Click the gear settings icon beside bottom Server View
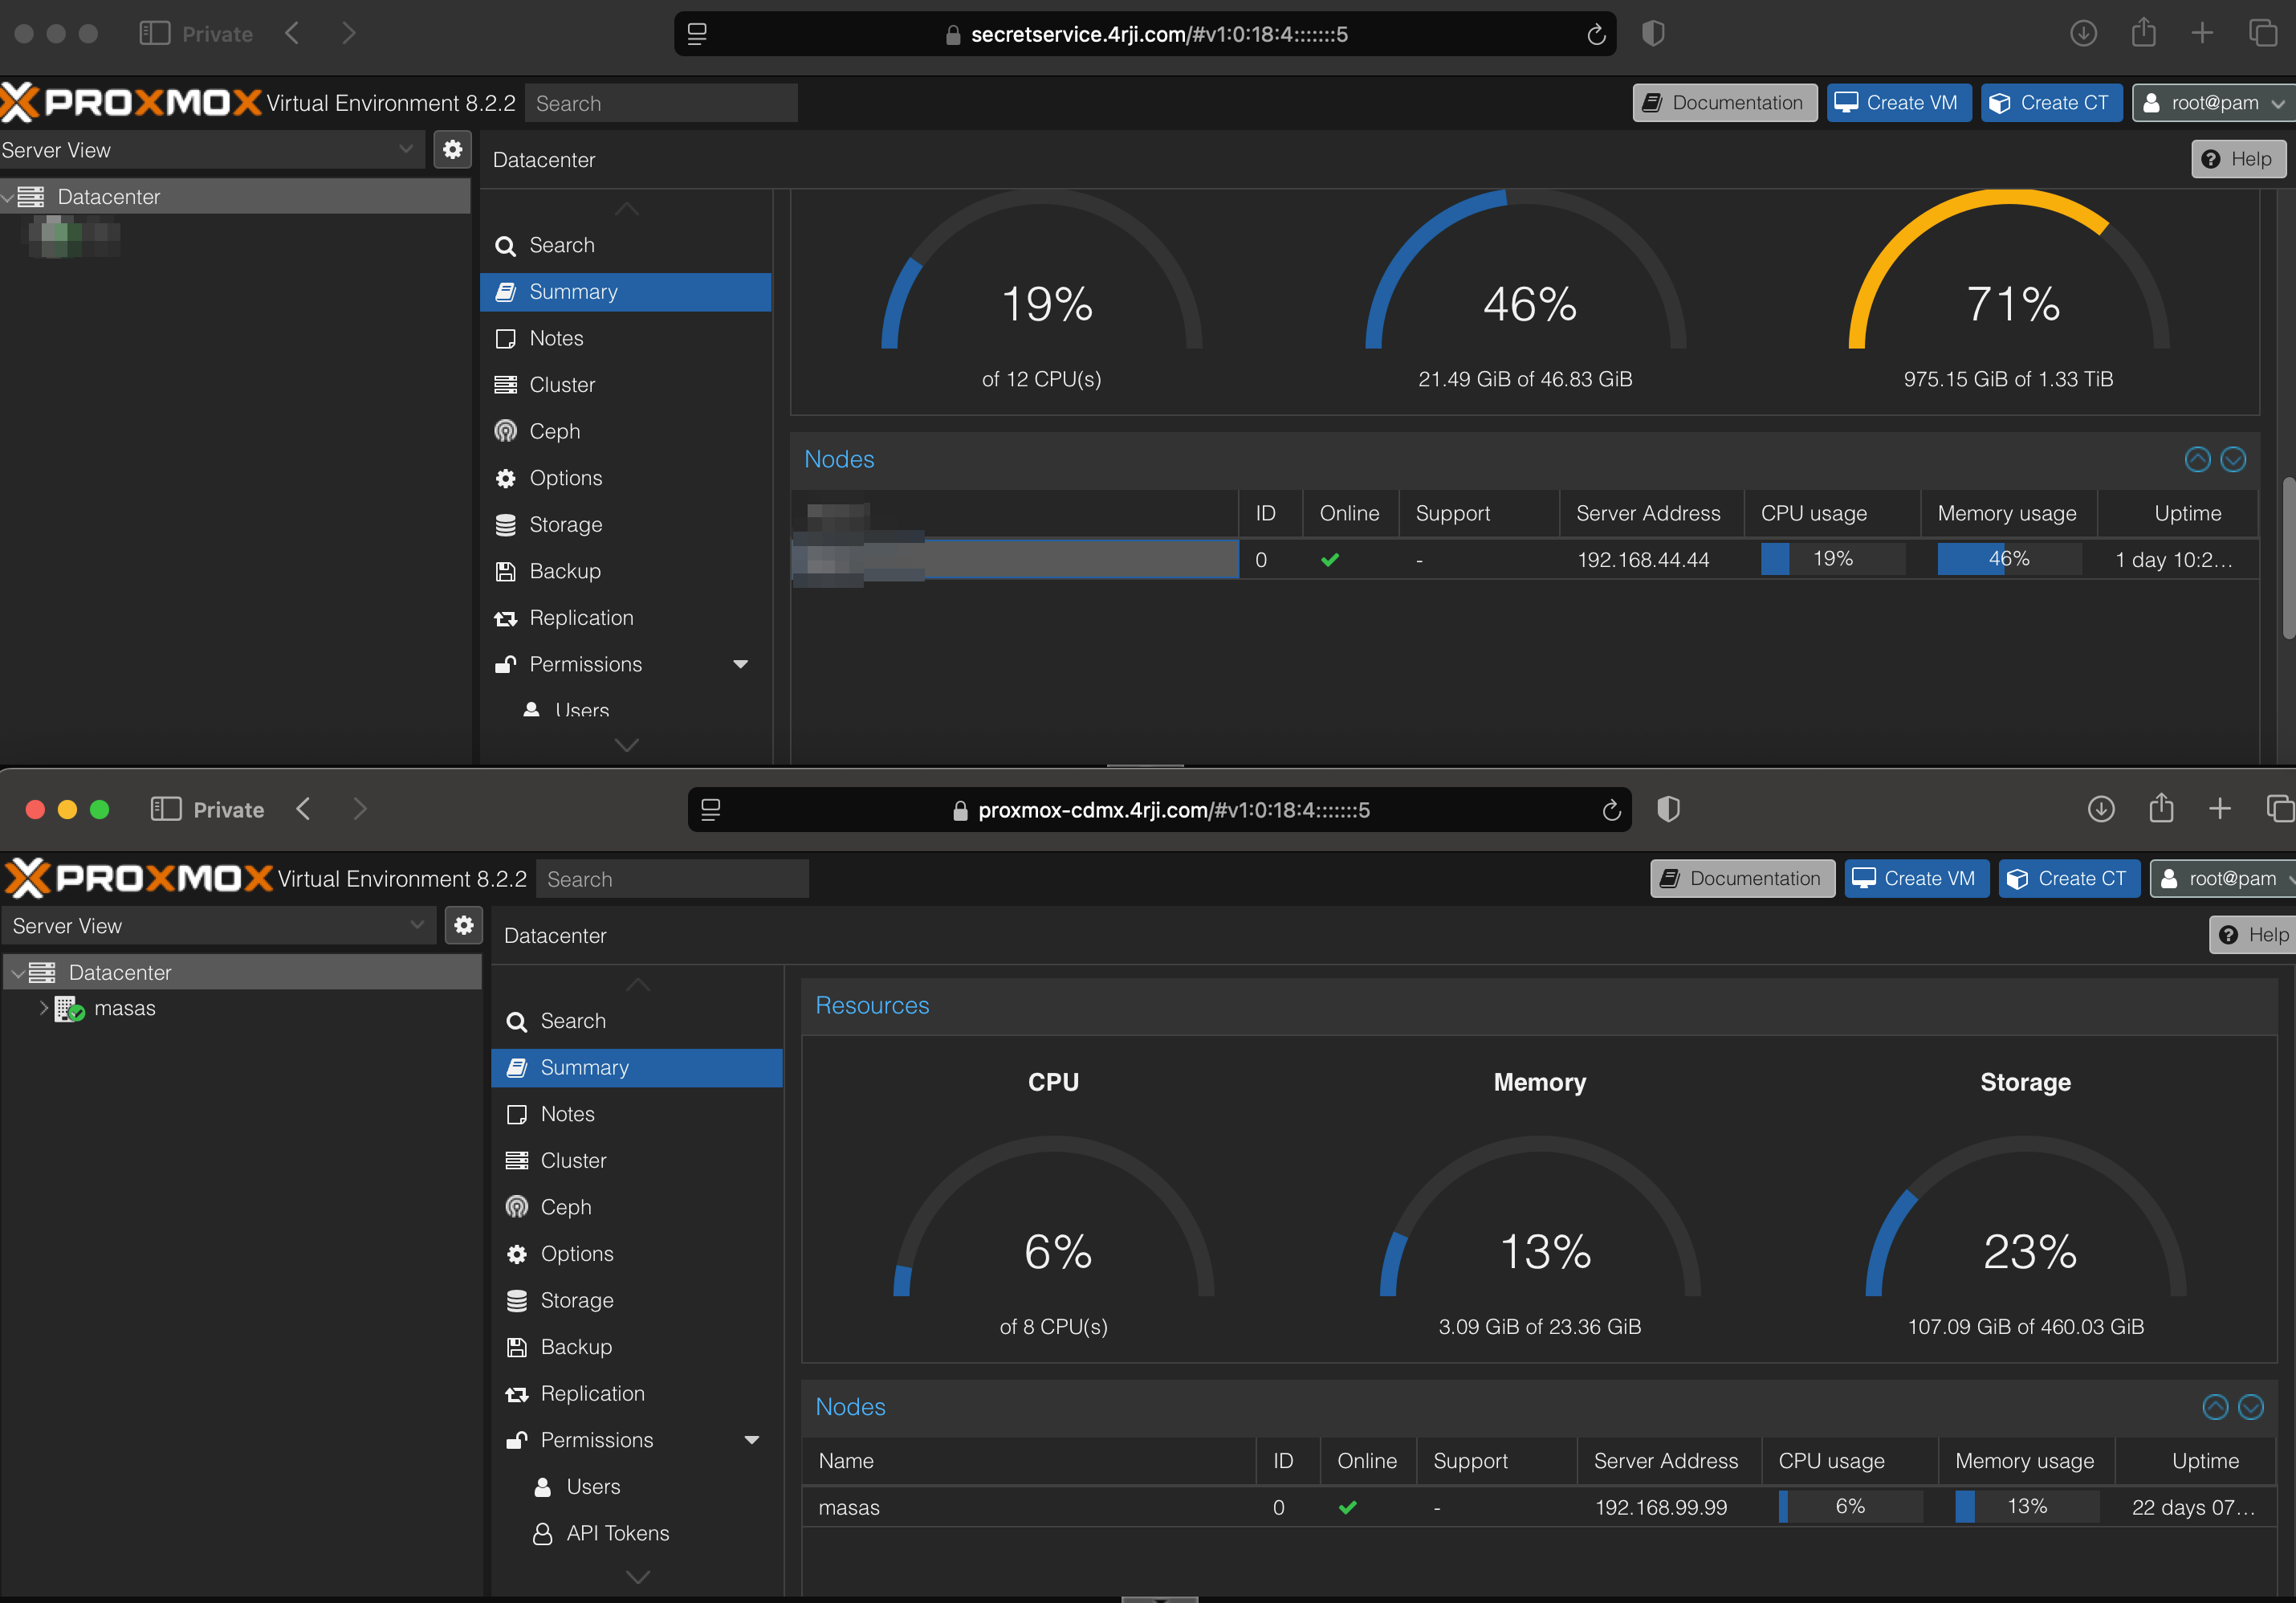Image resolution: width=2296 pixels, height=1603 pixels. click(x=463, y=925)
